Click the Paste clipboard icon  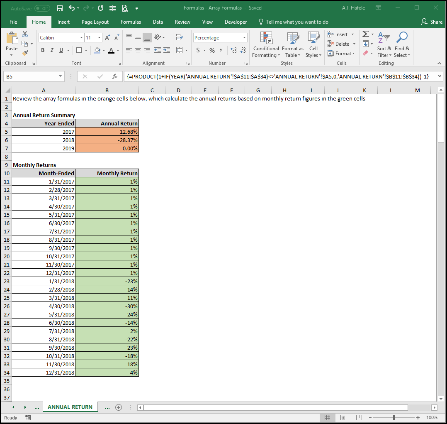point(12,38)
